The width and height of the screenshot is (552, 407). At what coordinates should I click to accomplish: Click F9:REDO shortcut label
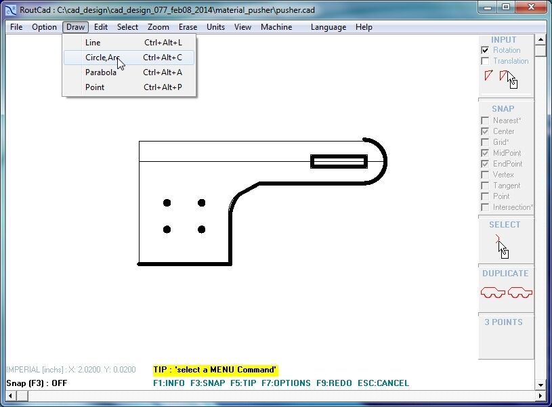click(334, 383)
